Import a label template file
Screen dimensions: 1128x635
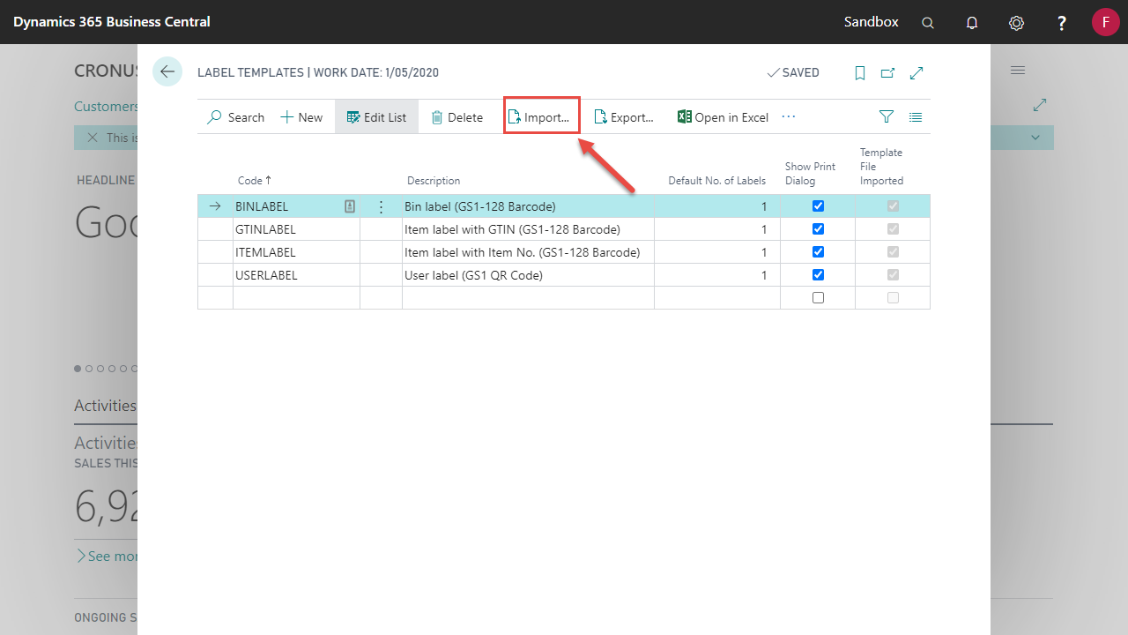(539, 117)
